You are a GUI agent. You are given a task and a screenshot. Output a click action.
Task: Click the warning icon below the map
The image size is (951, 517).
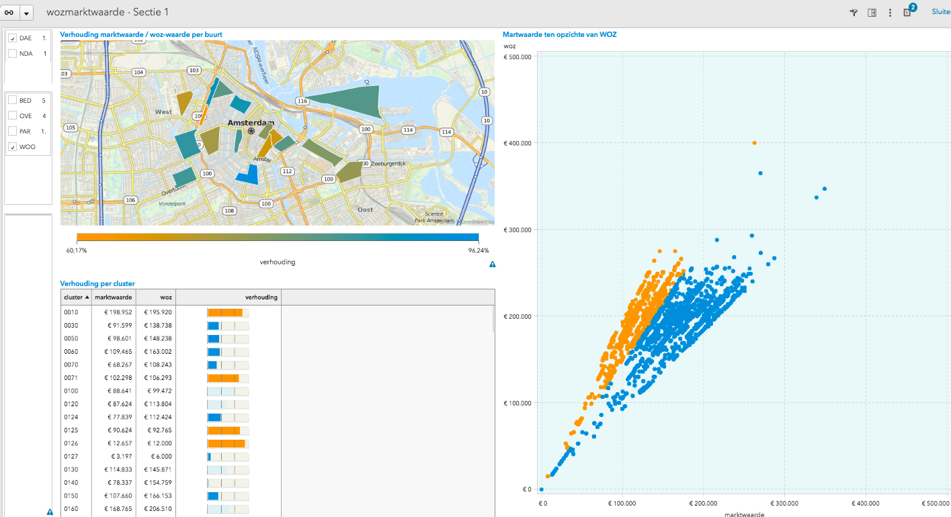[x=492, y=265]
